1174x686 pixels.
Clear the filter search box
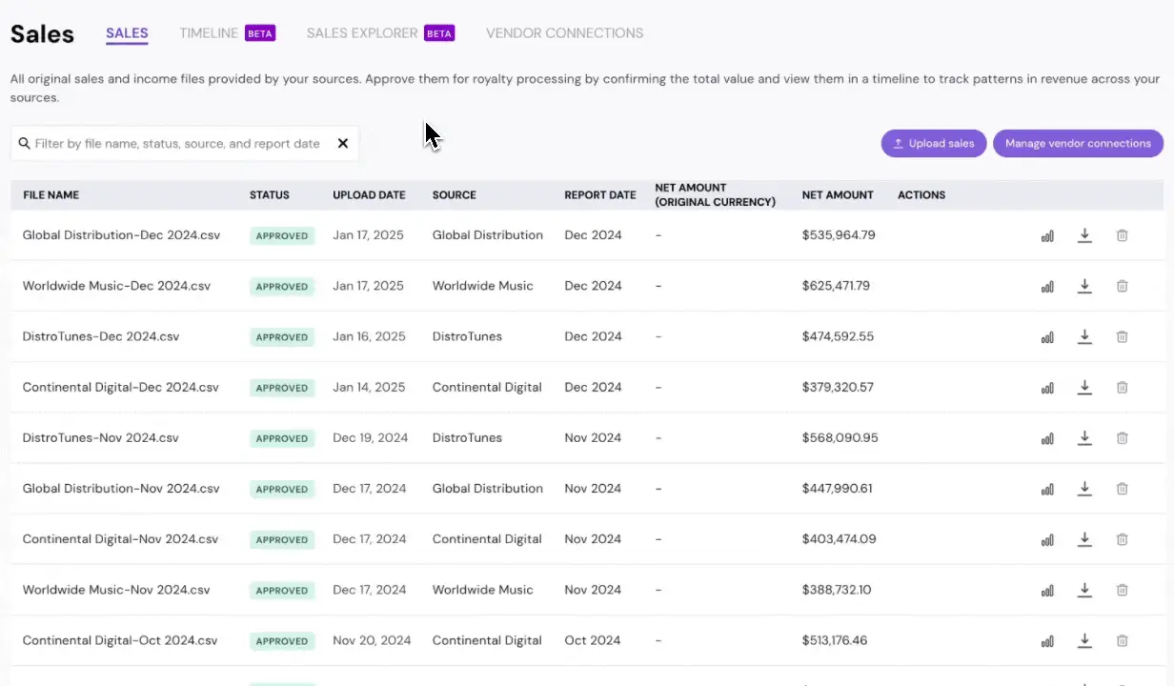[343, 144]
